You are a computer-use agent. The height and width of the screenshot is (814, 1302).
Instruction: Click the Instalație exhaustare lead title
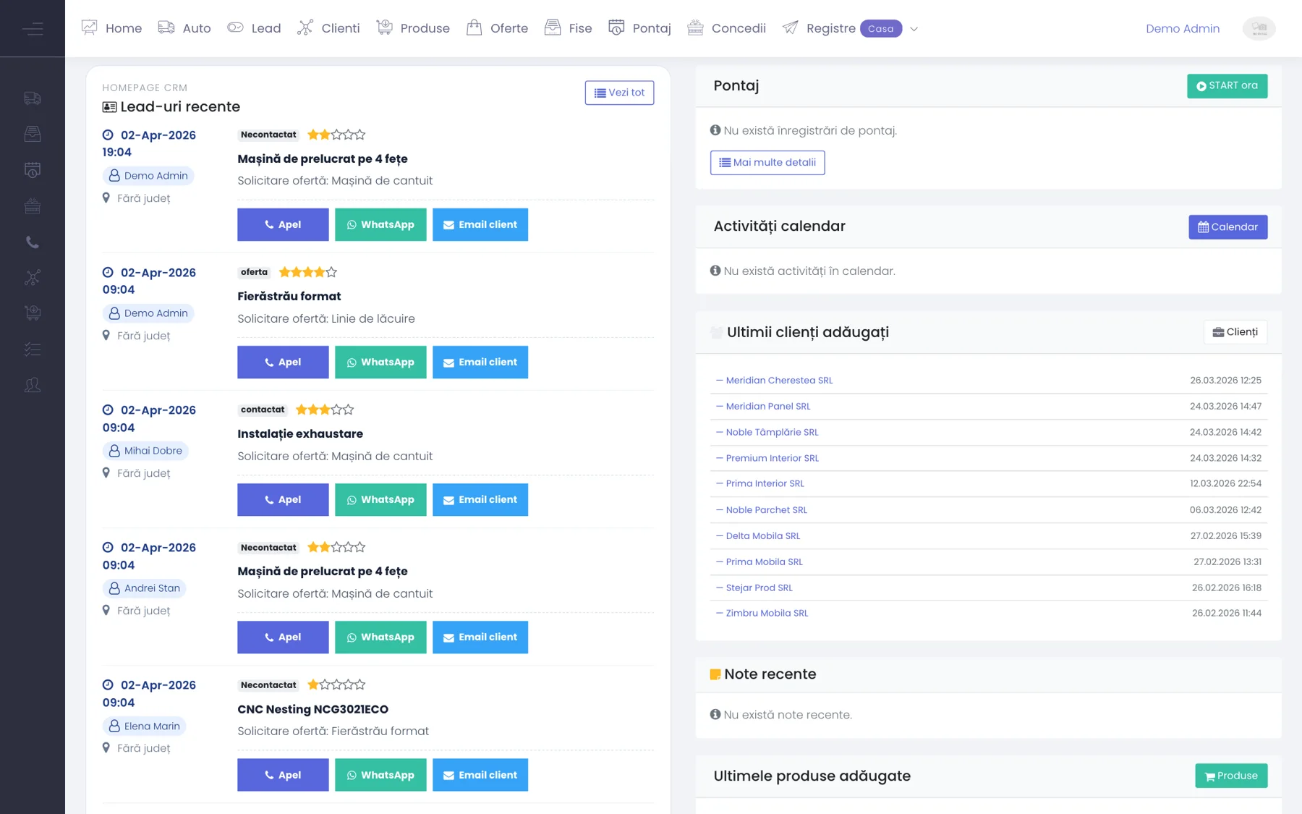click(300, 434)
